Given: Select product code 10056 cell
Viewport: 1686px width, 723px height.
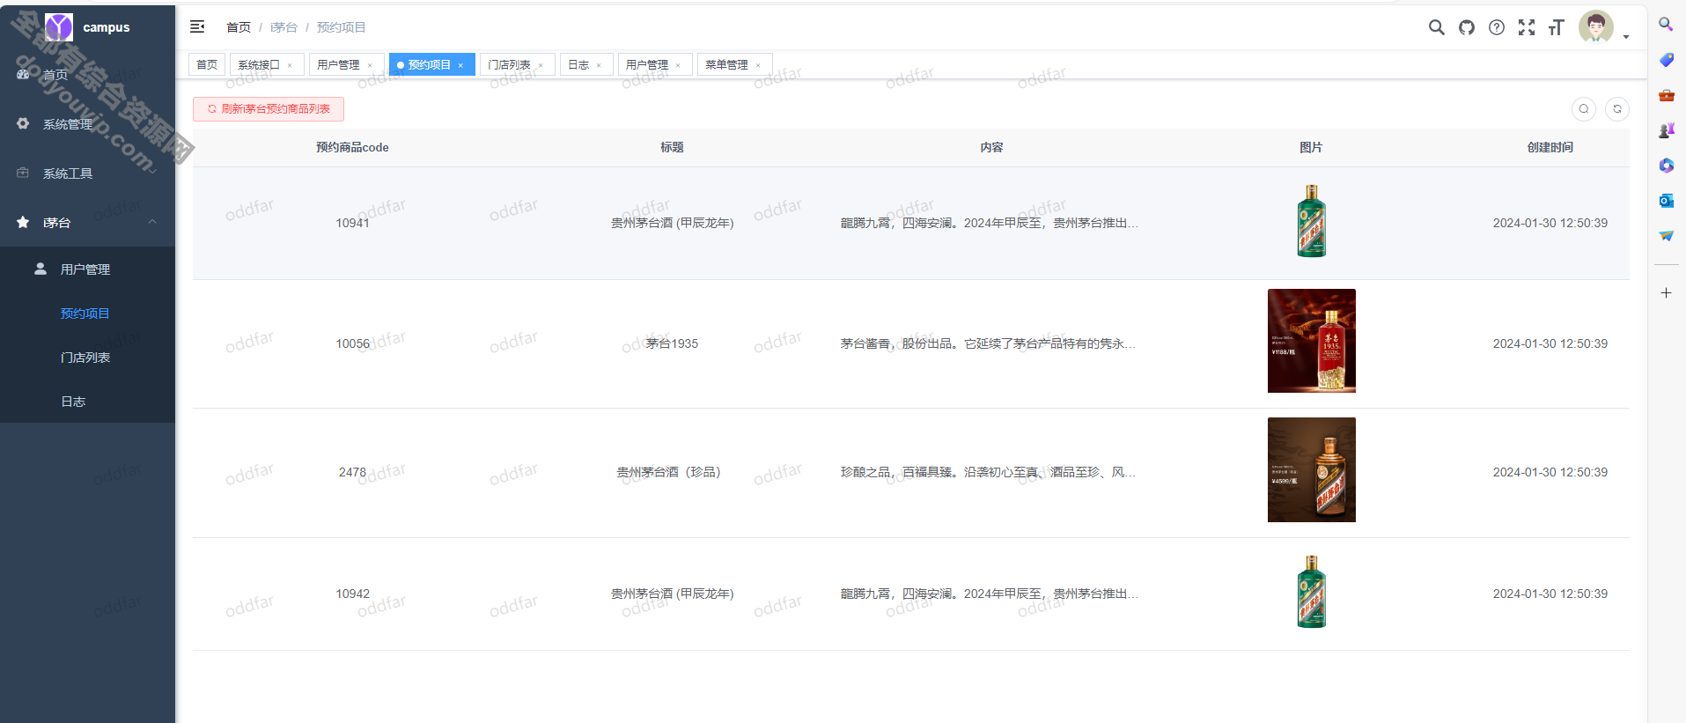Looking at the screenshot, I should pyautogui.click(x=352, y=343).
